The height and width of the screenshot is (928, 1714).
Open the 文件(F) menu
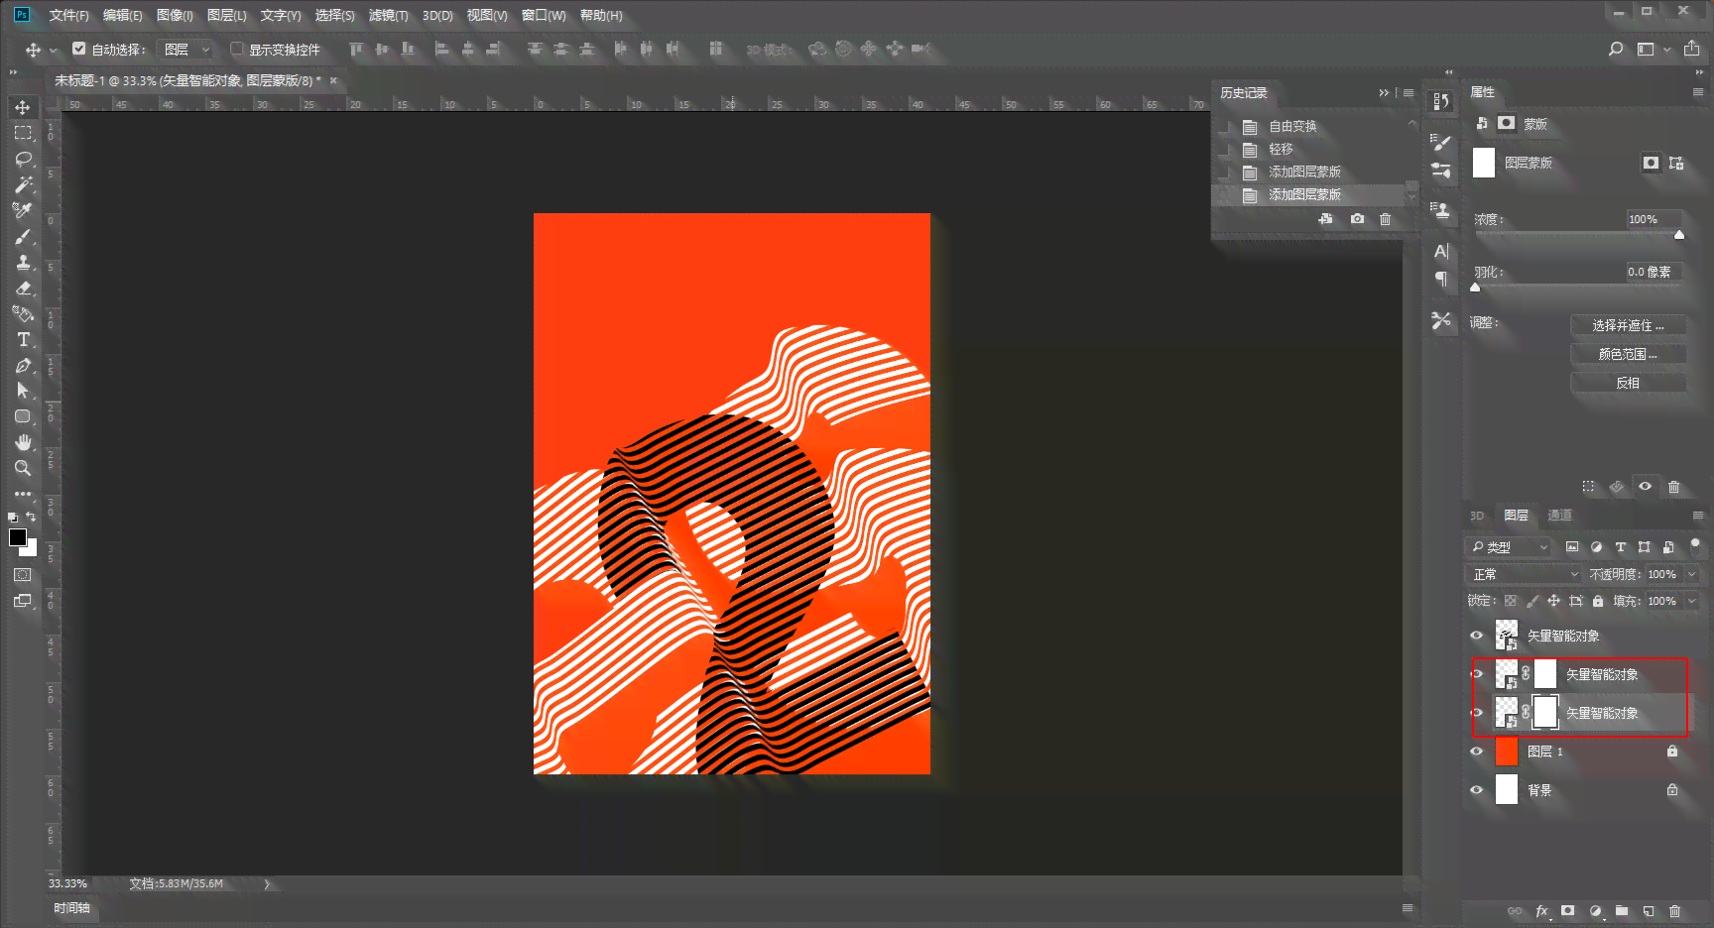69,15
